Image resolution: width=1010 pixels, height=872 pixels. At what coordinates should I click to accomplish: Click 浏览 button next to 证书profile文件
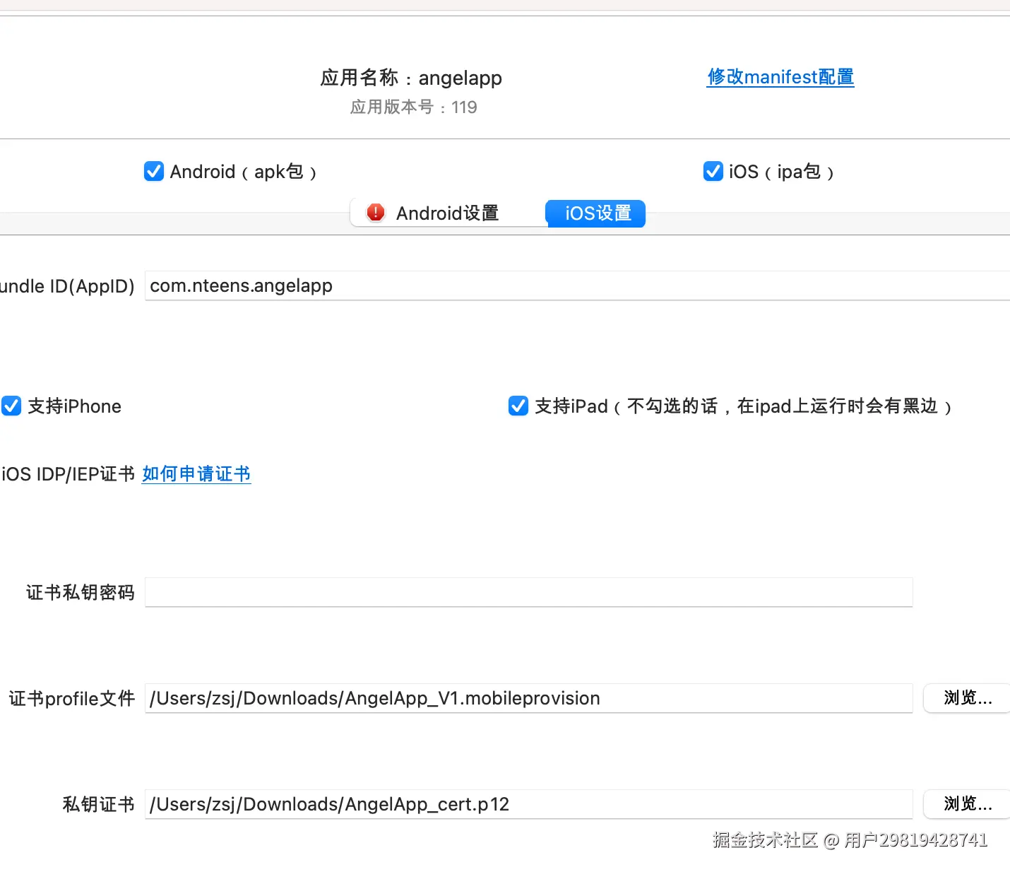point(968,698)
